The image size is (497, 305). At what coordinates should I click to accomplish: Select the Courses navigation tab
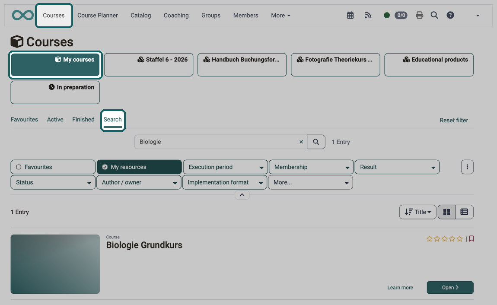click(x=54, y=15)
